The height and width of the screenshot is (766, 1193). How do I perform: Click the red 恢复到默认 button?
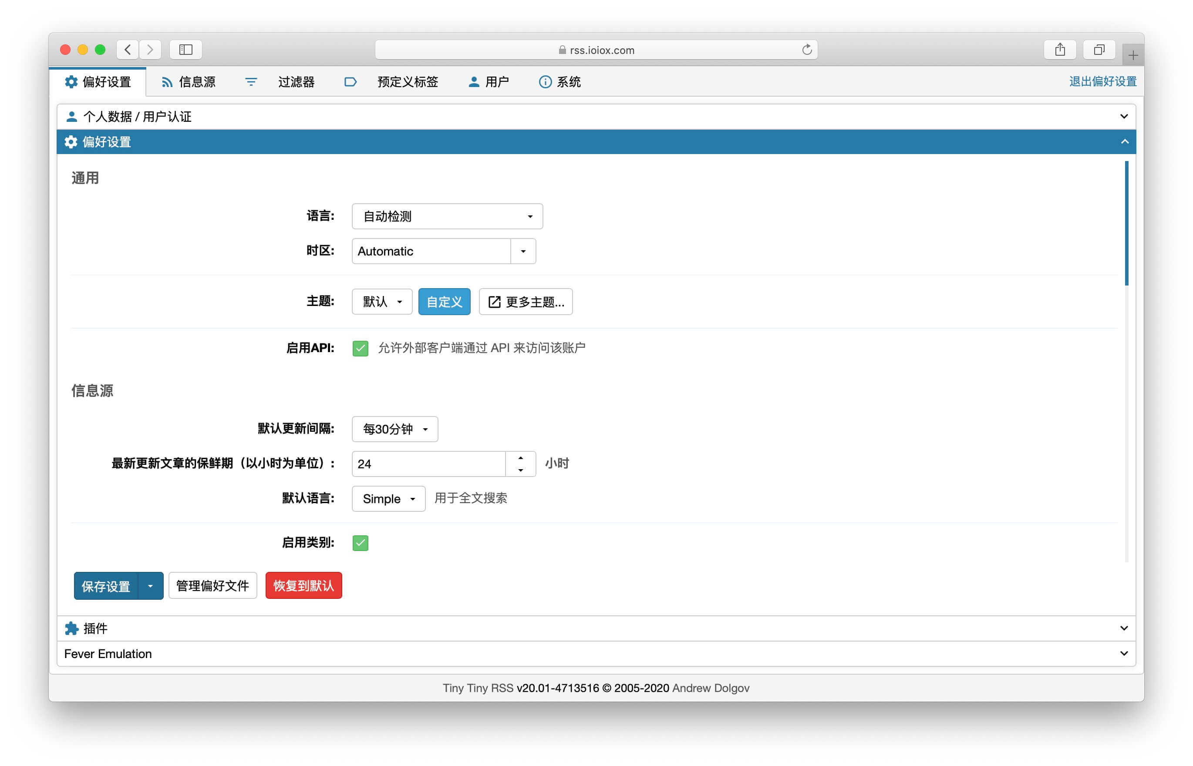pyautogui.click(x=303, y=586)
